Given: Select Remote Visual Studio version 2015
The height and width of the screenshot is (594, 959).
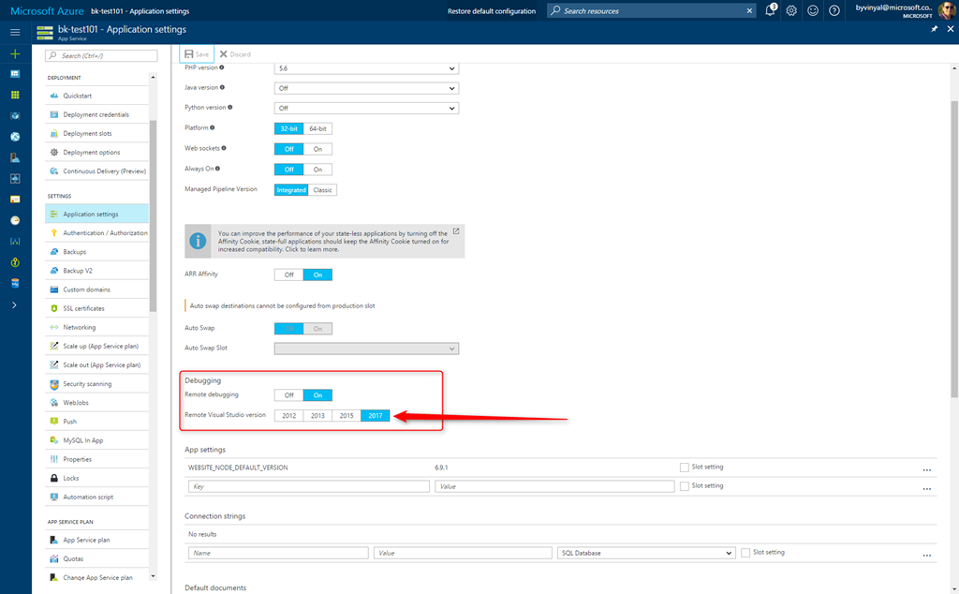Looking at the screenshot, I should (x=347, y=415).
